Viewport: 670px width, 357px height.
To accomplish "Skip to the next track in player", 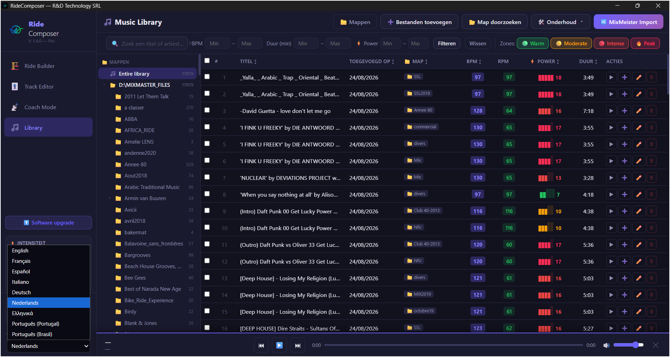I will [x=298, y=345].
